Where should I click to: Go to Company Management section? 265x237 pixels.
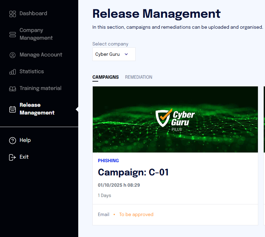tap(36, 34)
